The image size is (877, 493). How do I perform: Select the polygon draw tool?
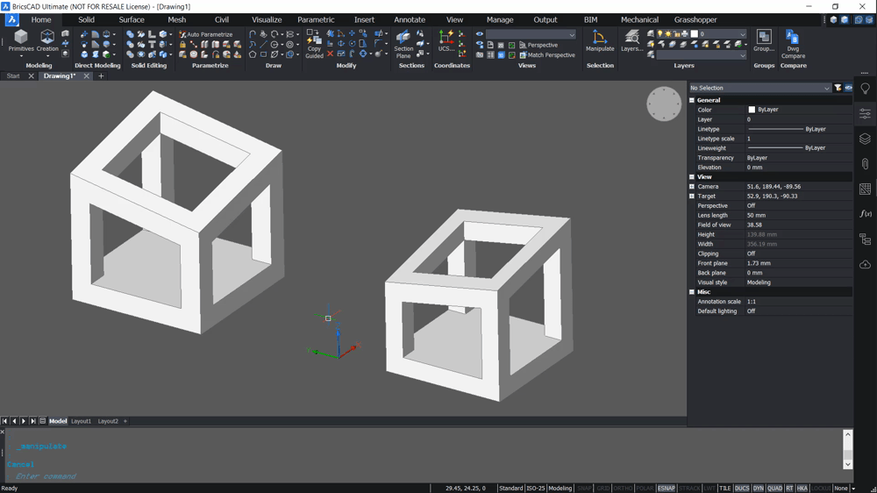tap(253, 54)
